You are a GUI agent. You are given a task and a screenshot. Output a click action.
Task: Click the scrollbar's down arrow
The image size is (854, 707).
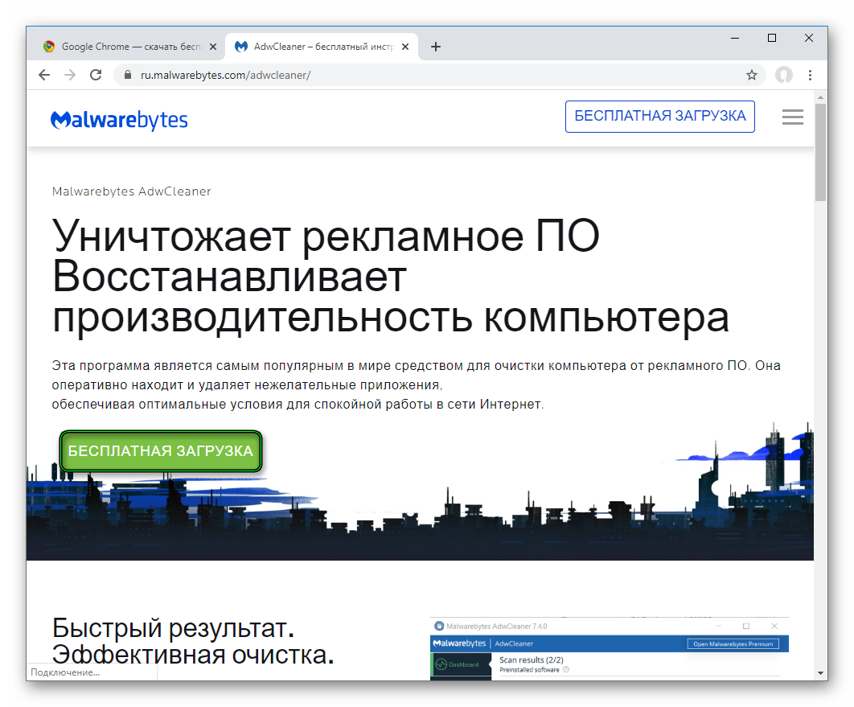tap(820, 672)
